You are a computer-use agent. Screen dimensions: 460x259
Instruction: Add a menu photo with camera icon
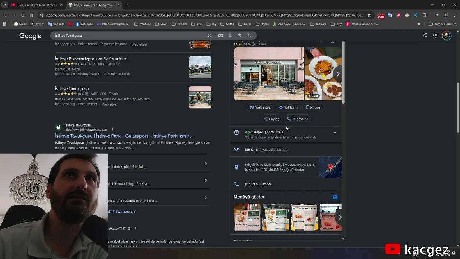(335, 197)
